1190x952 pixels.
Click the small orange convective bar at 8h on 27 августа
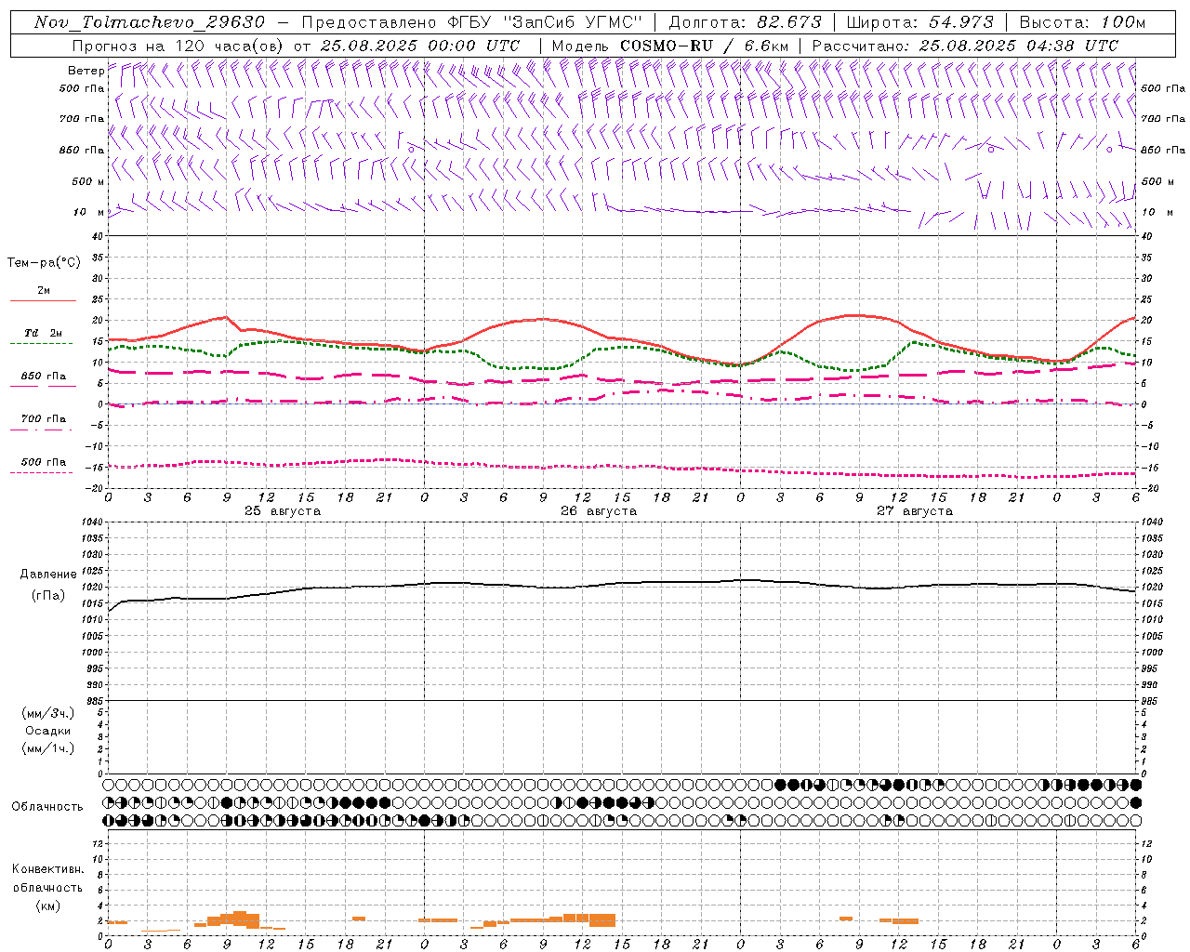(x=846, y=919)
